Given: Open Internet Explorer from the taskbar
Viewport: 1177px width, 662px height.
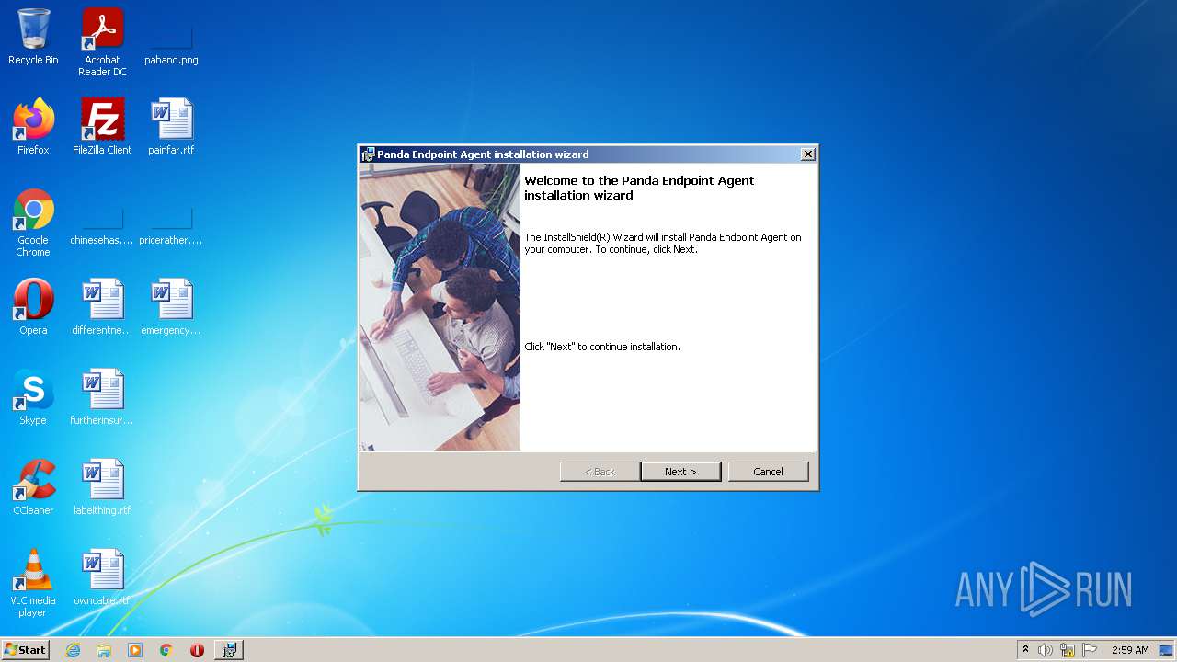Looking at the screenshot, I should (73, 650).
